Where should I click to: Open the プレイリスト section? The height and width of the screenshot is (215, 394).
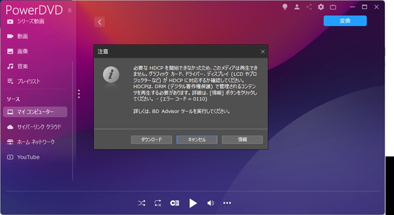pyautogui.click(x=28, y=81)
